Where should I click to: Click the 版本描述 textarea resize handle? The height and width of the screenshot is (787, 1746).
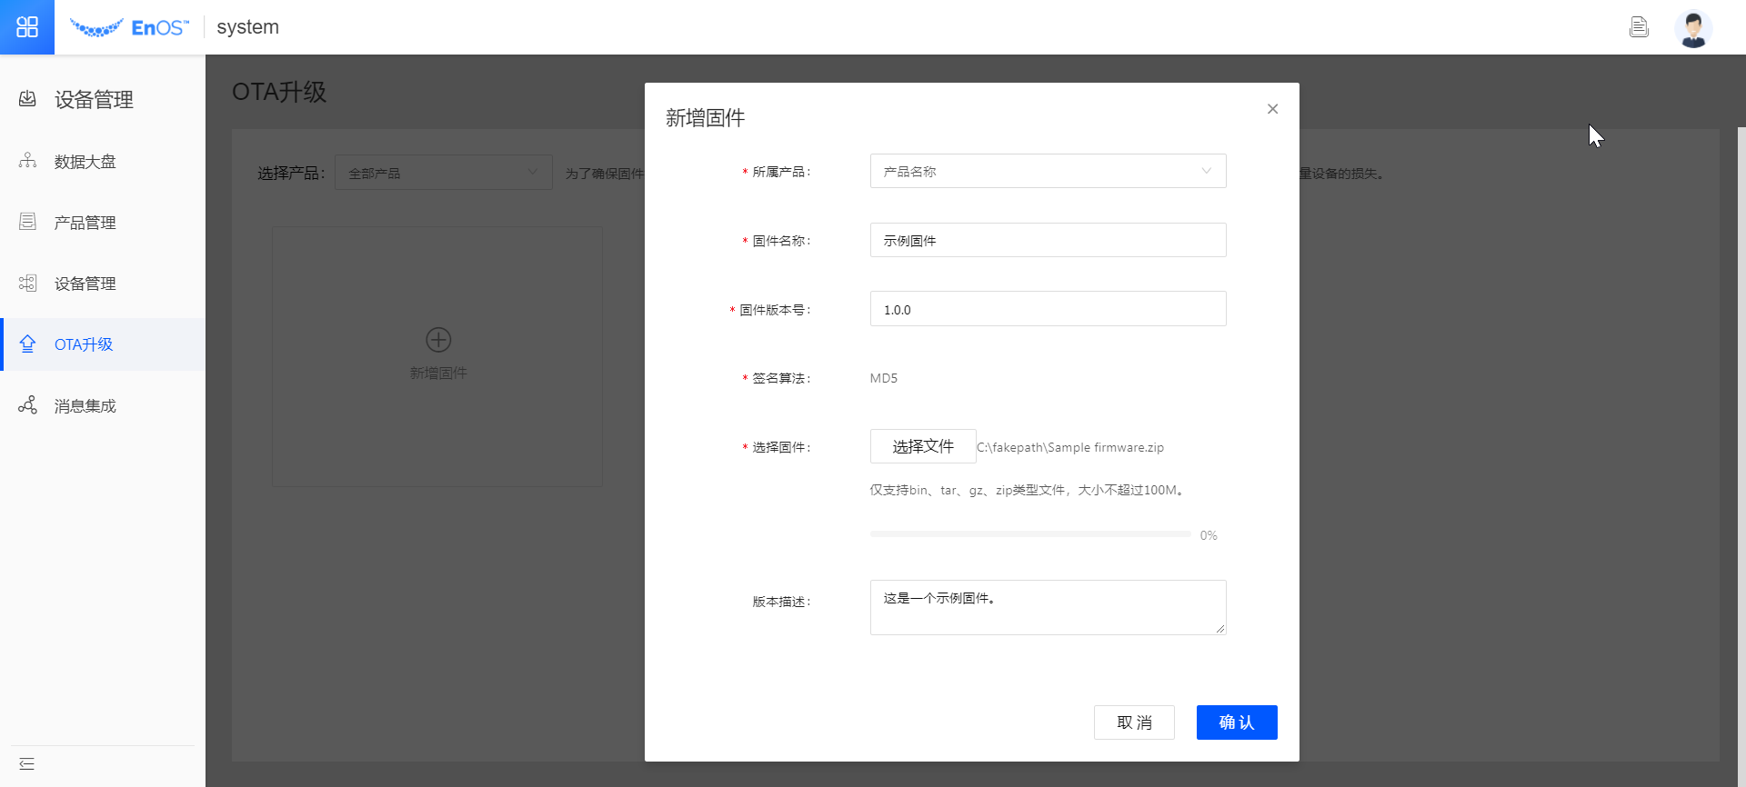pyautogui.click(x=1220, y=629)
